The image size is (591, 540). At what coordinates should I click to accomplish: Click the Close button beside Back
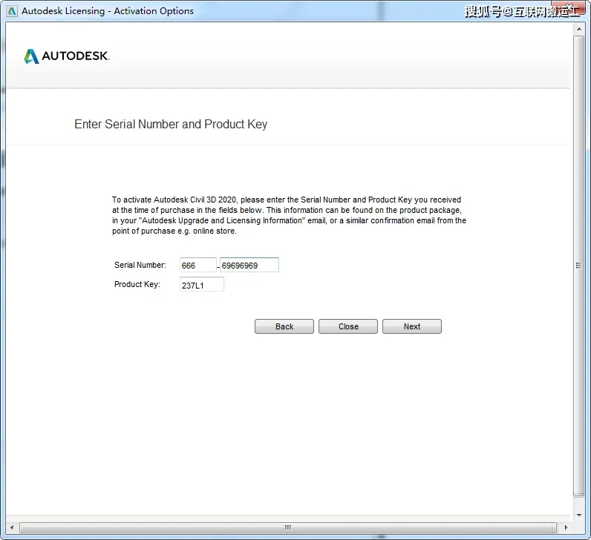click(348, 326)
